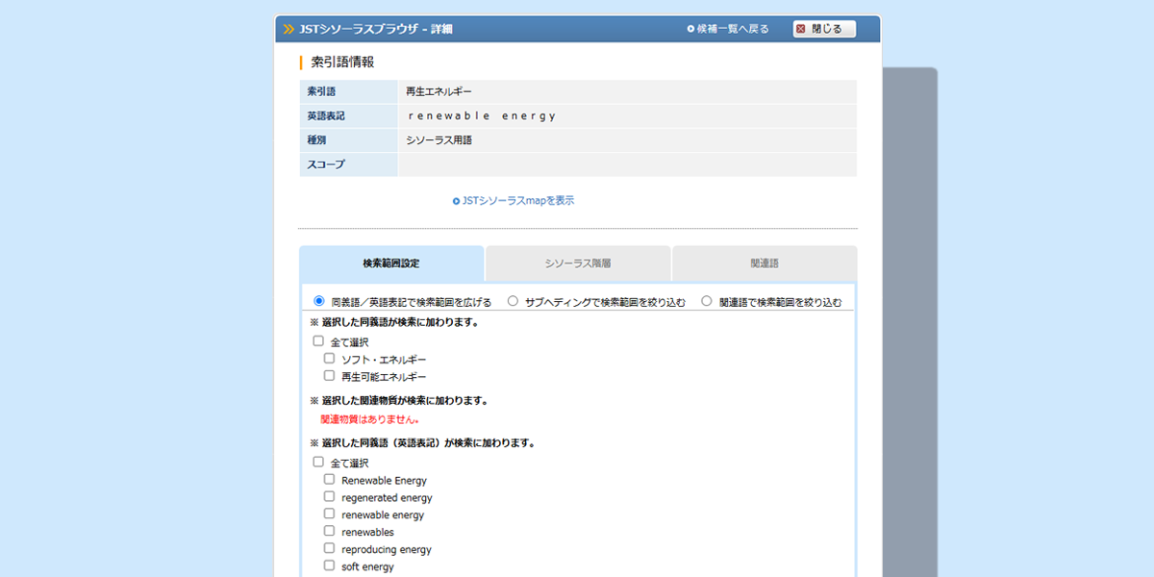The image size is (1154, 577).
Task: Tick the lowercase renewable energy checkbox
Action: pyautogui.click(x=329, y=514)
